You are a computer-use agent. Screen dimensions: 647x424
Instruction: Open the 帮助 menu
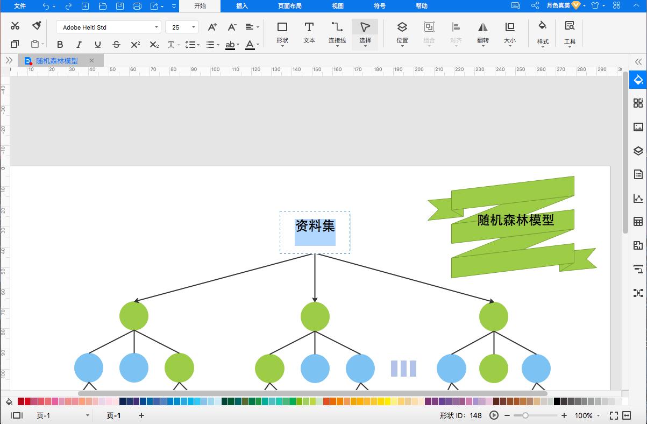(421, 6)
